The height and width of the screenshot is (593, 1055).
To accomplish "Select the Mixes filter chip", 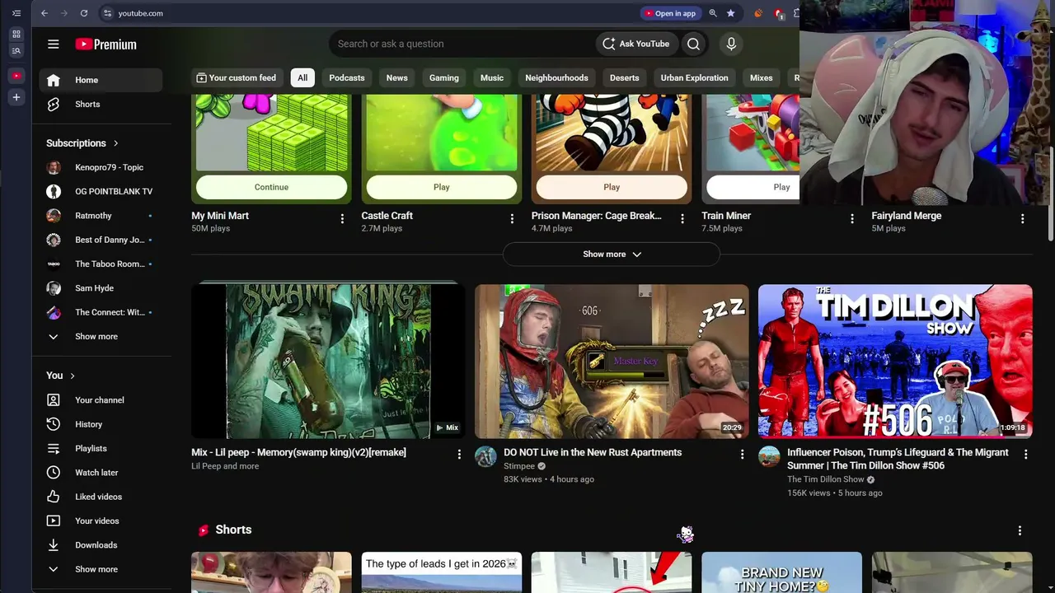I will [762, 78].
